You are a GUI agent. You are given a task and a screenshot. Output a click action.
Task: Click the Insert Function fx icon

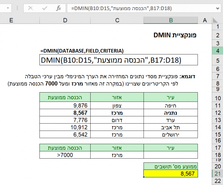(x=58, y=8)
